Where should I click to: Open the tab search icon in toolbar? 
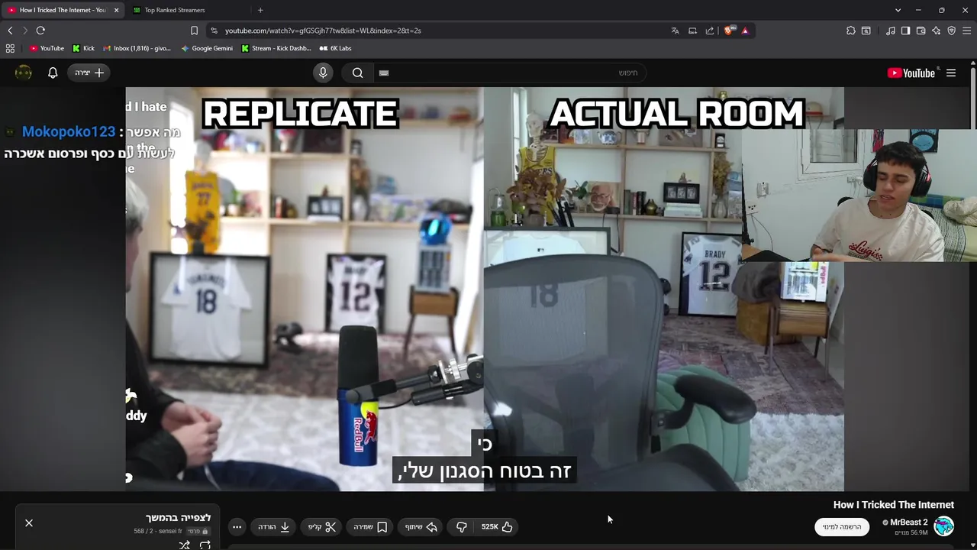866,31
